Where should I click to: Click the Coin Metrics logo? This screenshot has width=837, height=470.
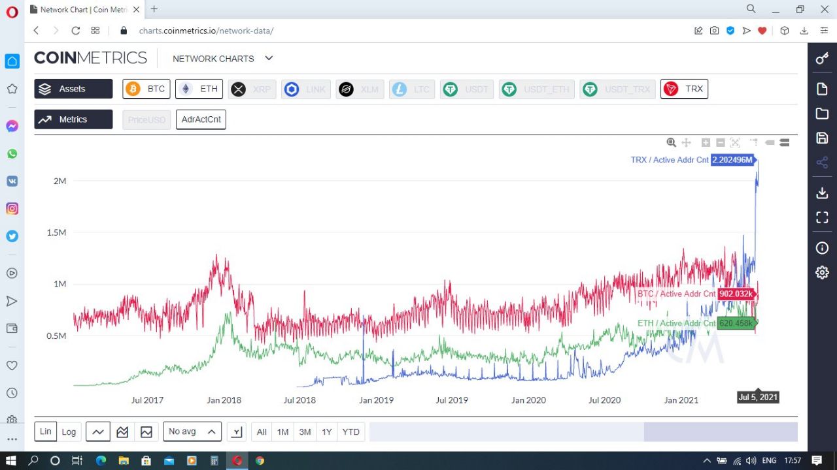[90, 57]
